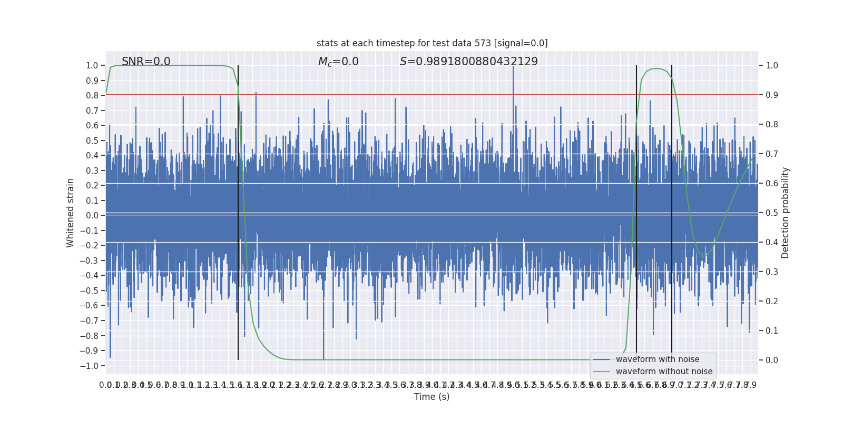
Task: Click the 'waveform without noise' legend entry
Action: point(664,372)
